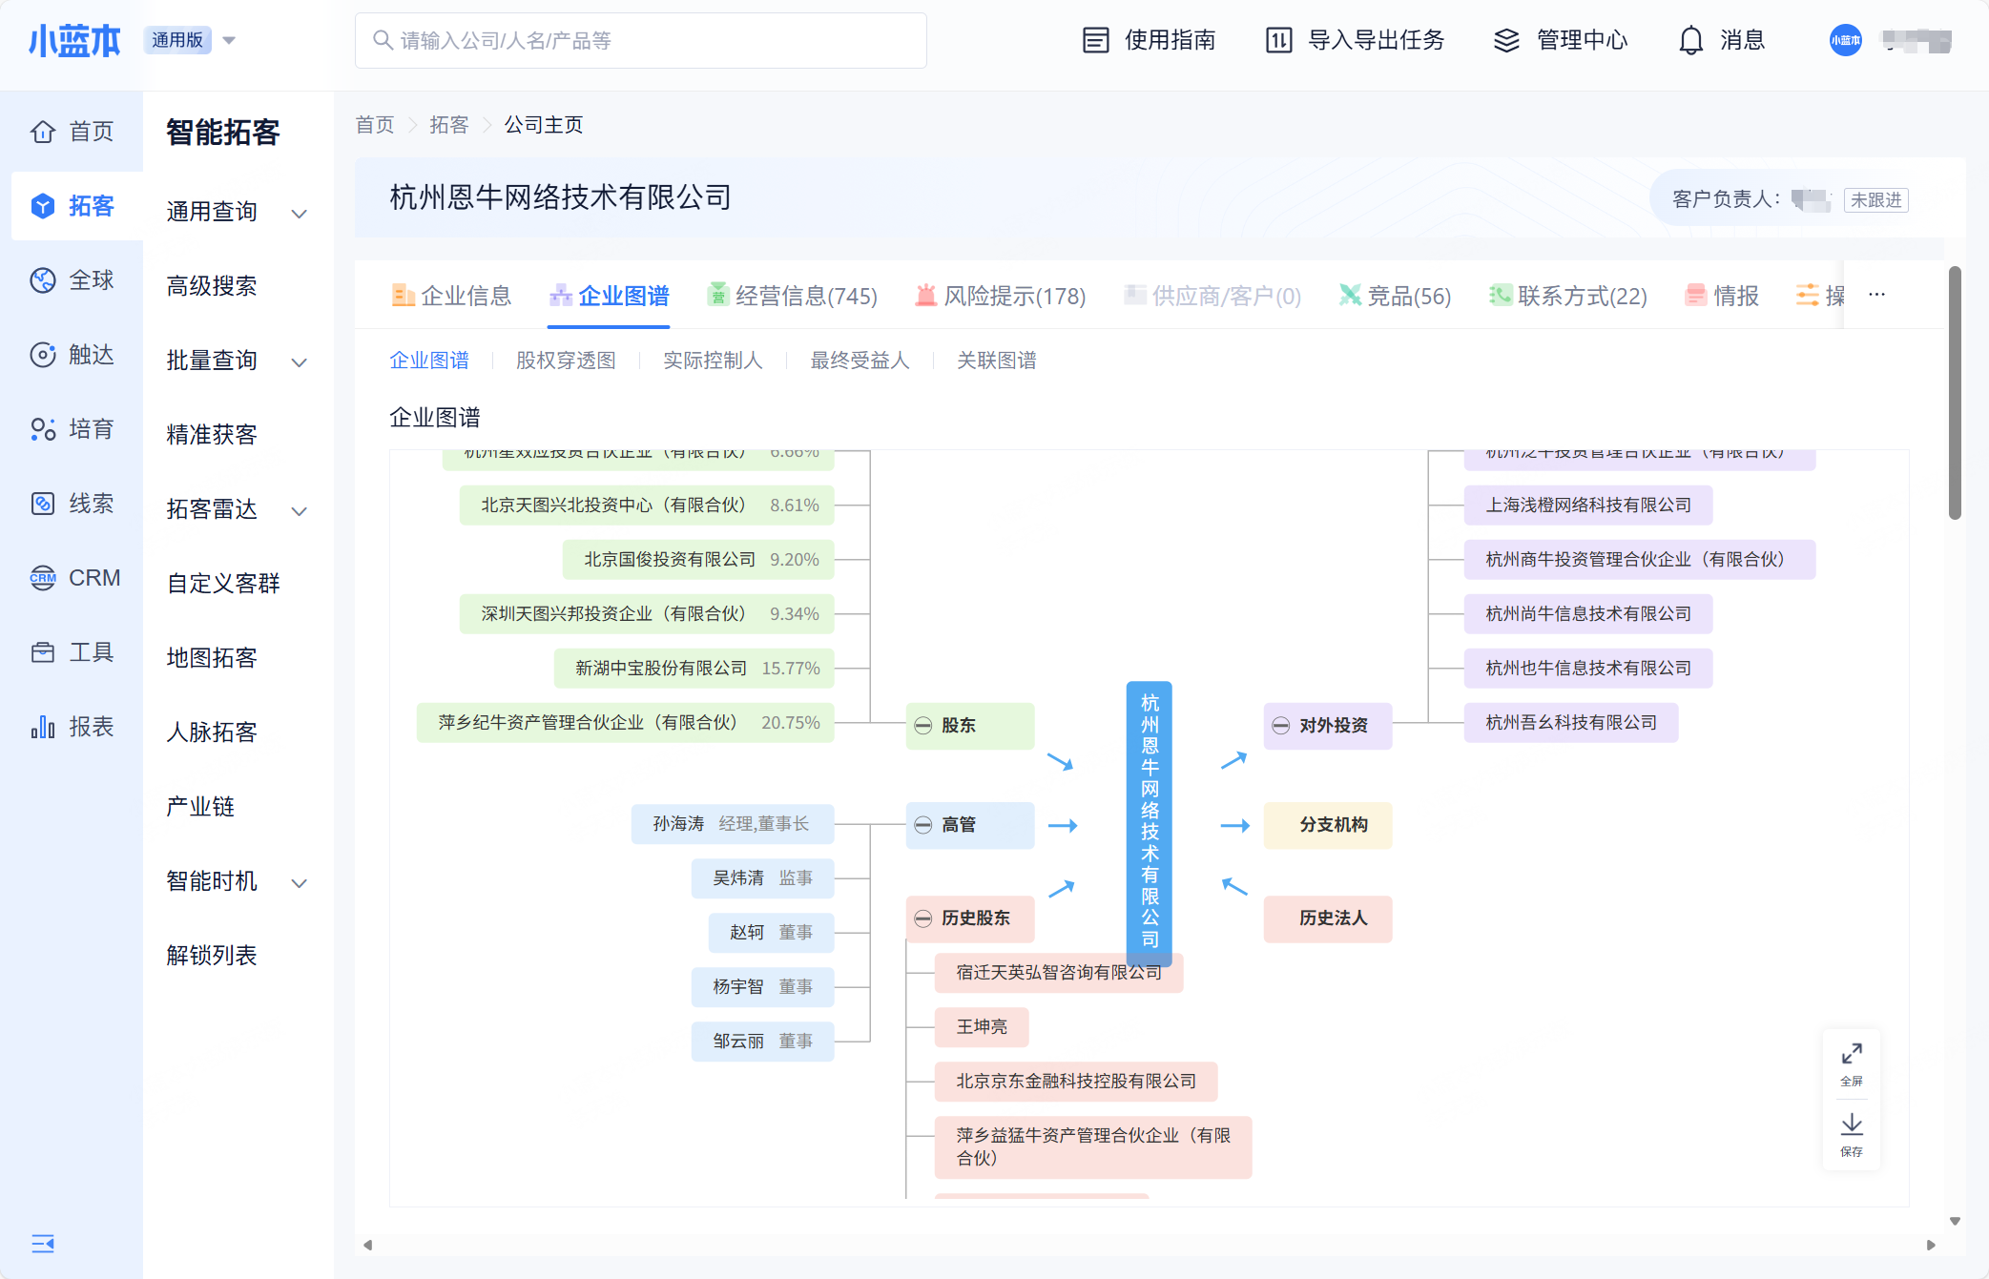This screenshot has height=1279, width=1989.
Task: Click the 首页 breadcrumb link
Action: tap(374, 125)
